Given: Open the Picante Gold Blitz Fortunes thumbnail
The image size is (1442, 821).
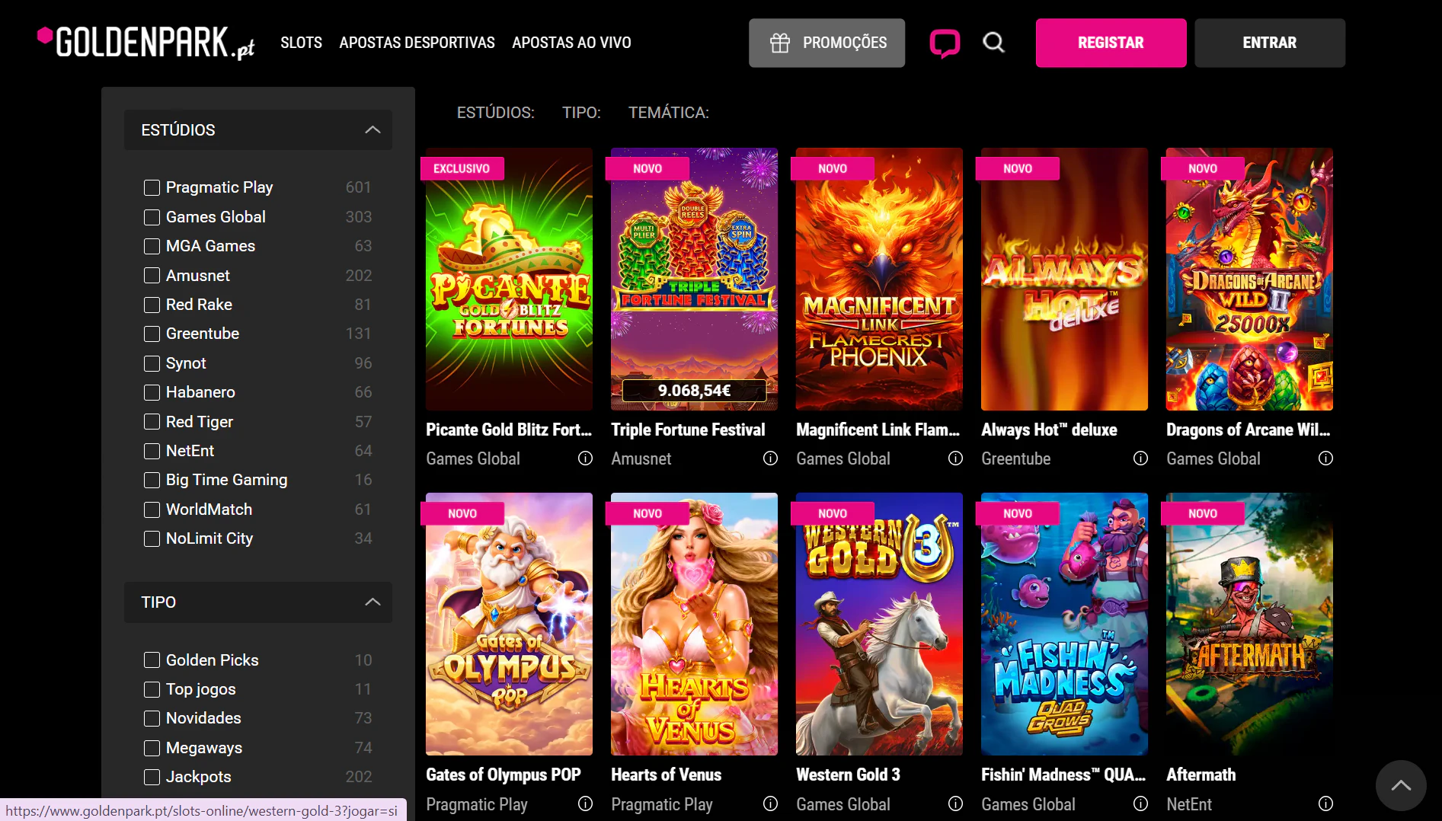Looking at the screenshot, I should (x=509, y=279).
